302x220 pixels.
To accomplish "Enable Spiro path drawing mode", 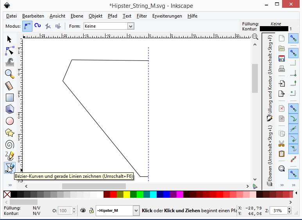I will (x=38, y=26).
